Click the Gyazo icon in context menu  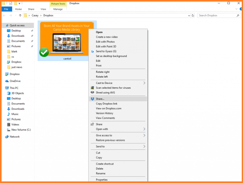coord(92,51)
